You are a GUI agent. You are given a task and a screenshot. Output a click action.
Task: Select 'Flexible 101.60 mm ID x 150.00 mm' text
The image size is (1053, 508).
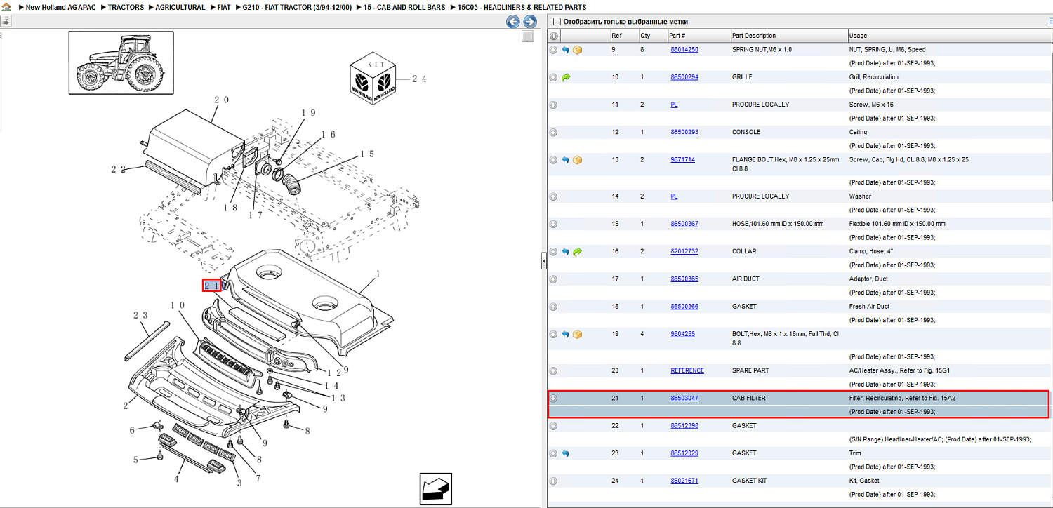[x=897, y=224]
